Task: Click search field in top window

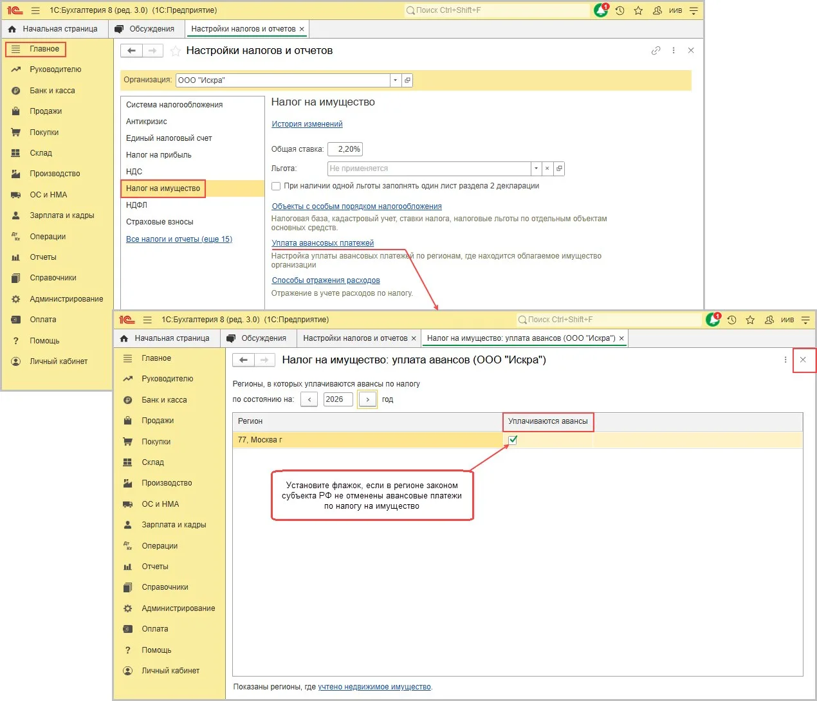Action: (497, 10)
